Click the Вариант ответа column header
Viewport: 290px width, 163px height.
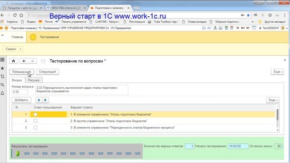82,107
